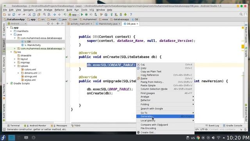Click the Save All toolbar icon
Screen dimensions: 250x141
(x=9, y=14)
